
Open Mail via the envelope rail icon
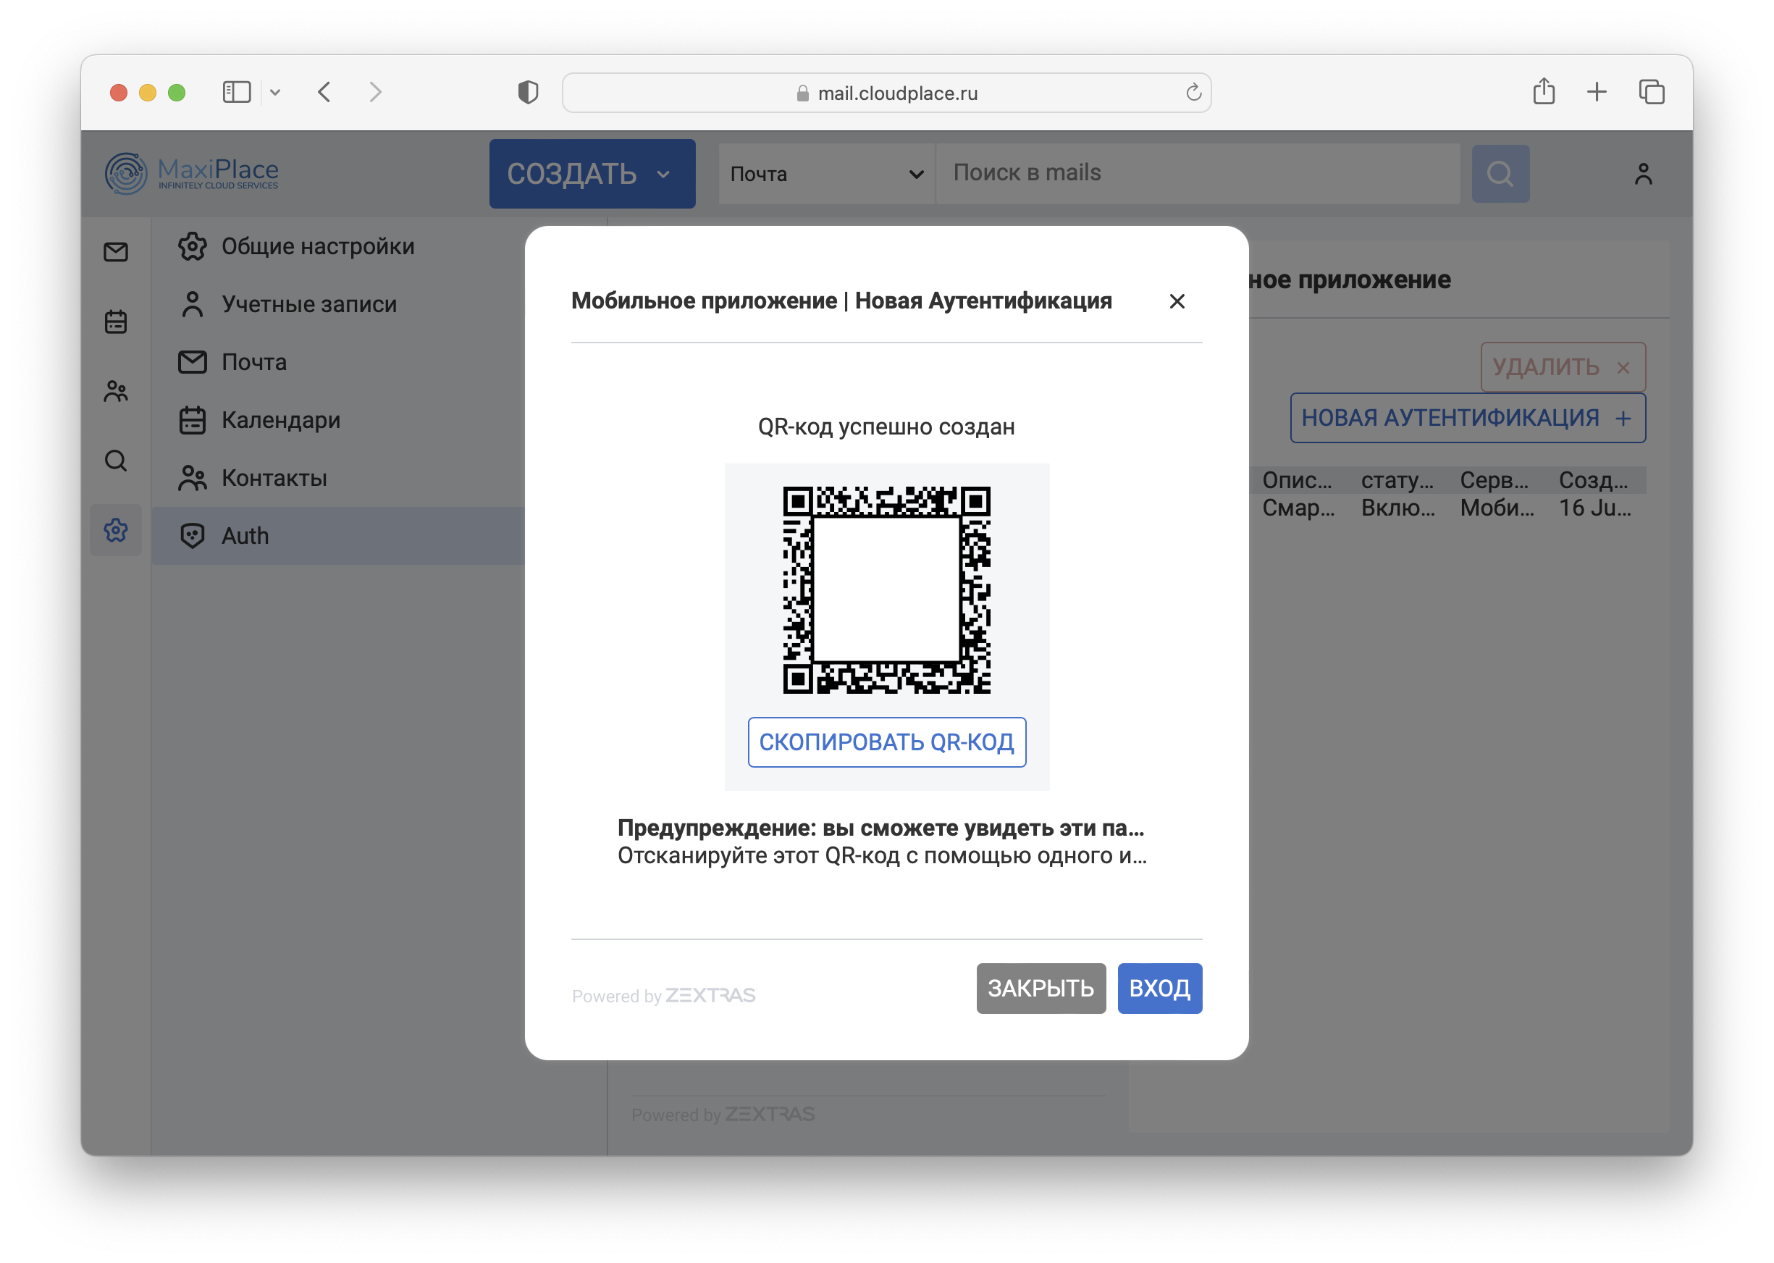(116, 252)
